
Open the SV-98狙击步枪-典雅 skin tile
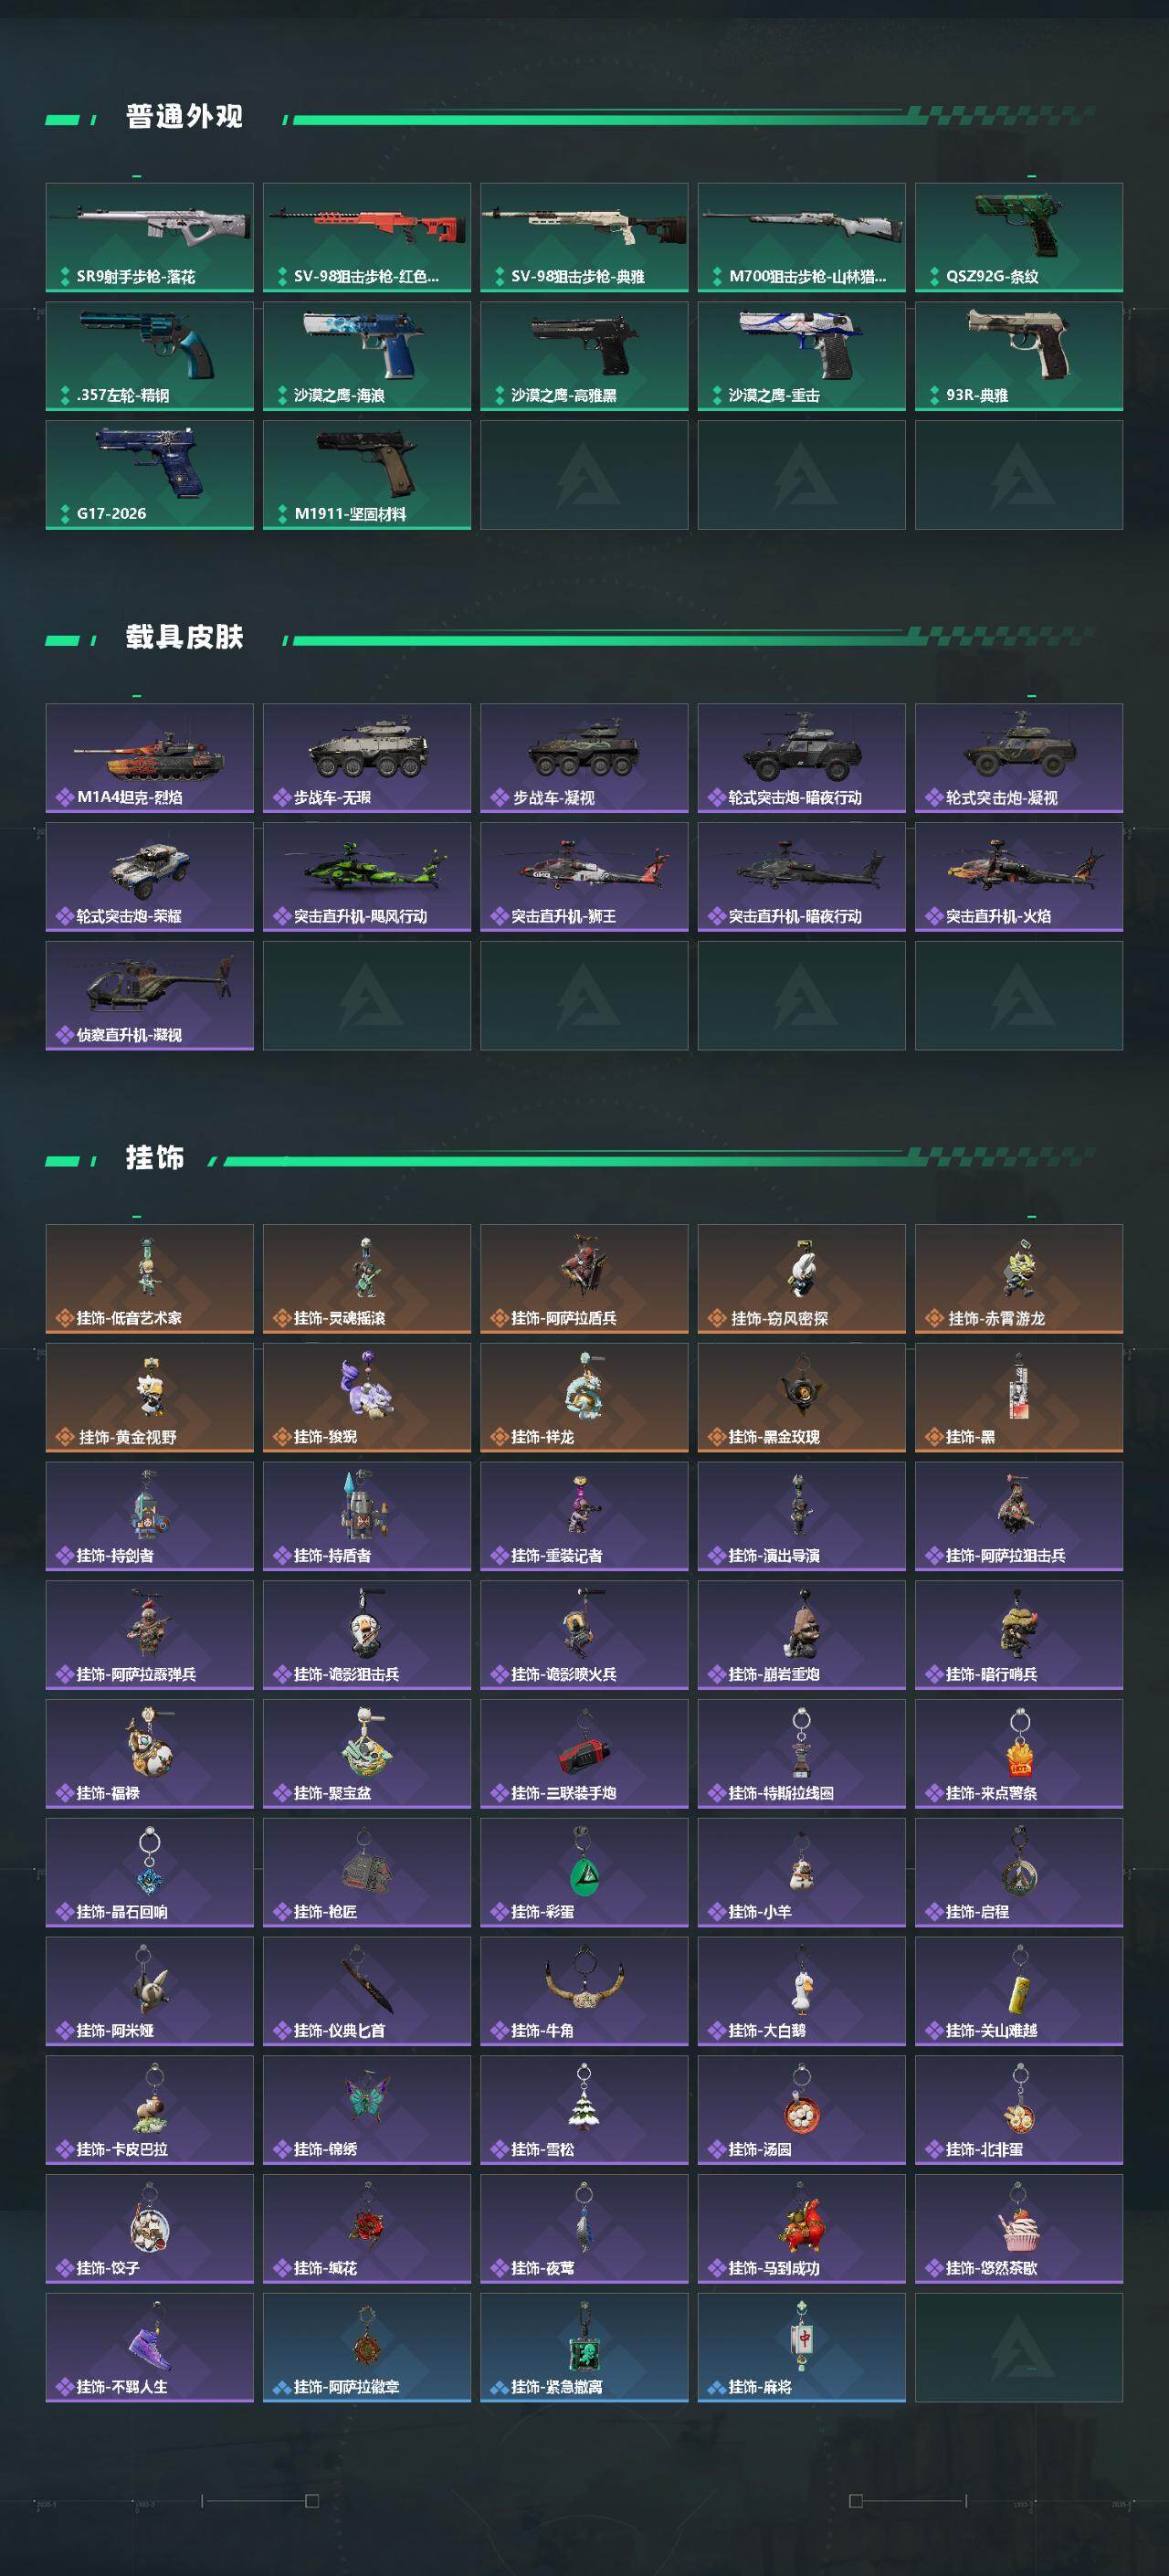click(x=584, y=237)
